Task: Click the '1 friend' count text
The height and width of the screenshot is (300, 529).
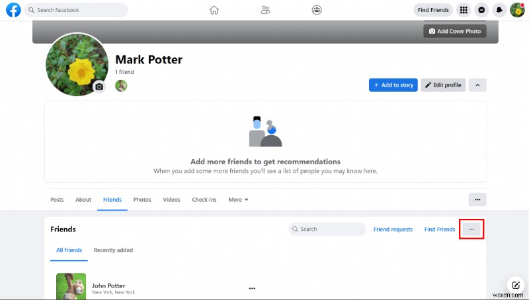Action: [124, 72]
